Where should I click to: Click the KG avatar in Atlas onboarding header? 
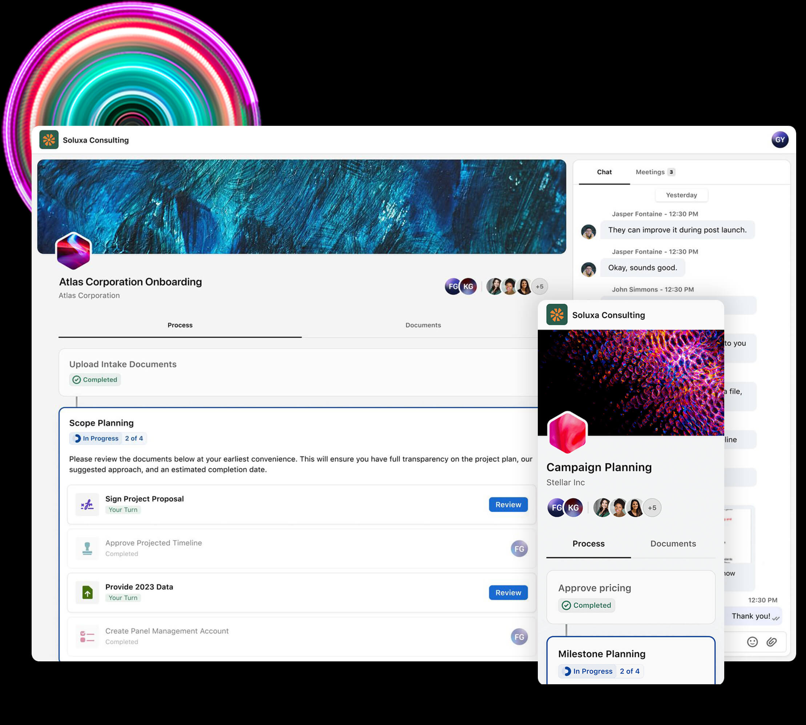pyautogui.click(x=468, y=287)
